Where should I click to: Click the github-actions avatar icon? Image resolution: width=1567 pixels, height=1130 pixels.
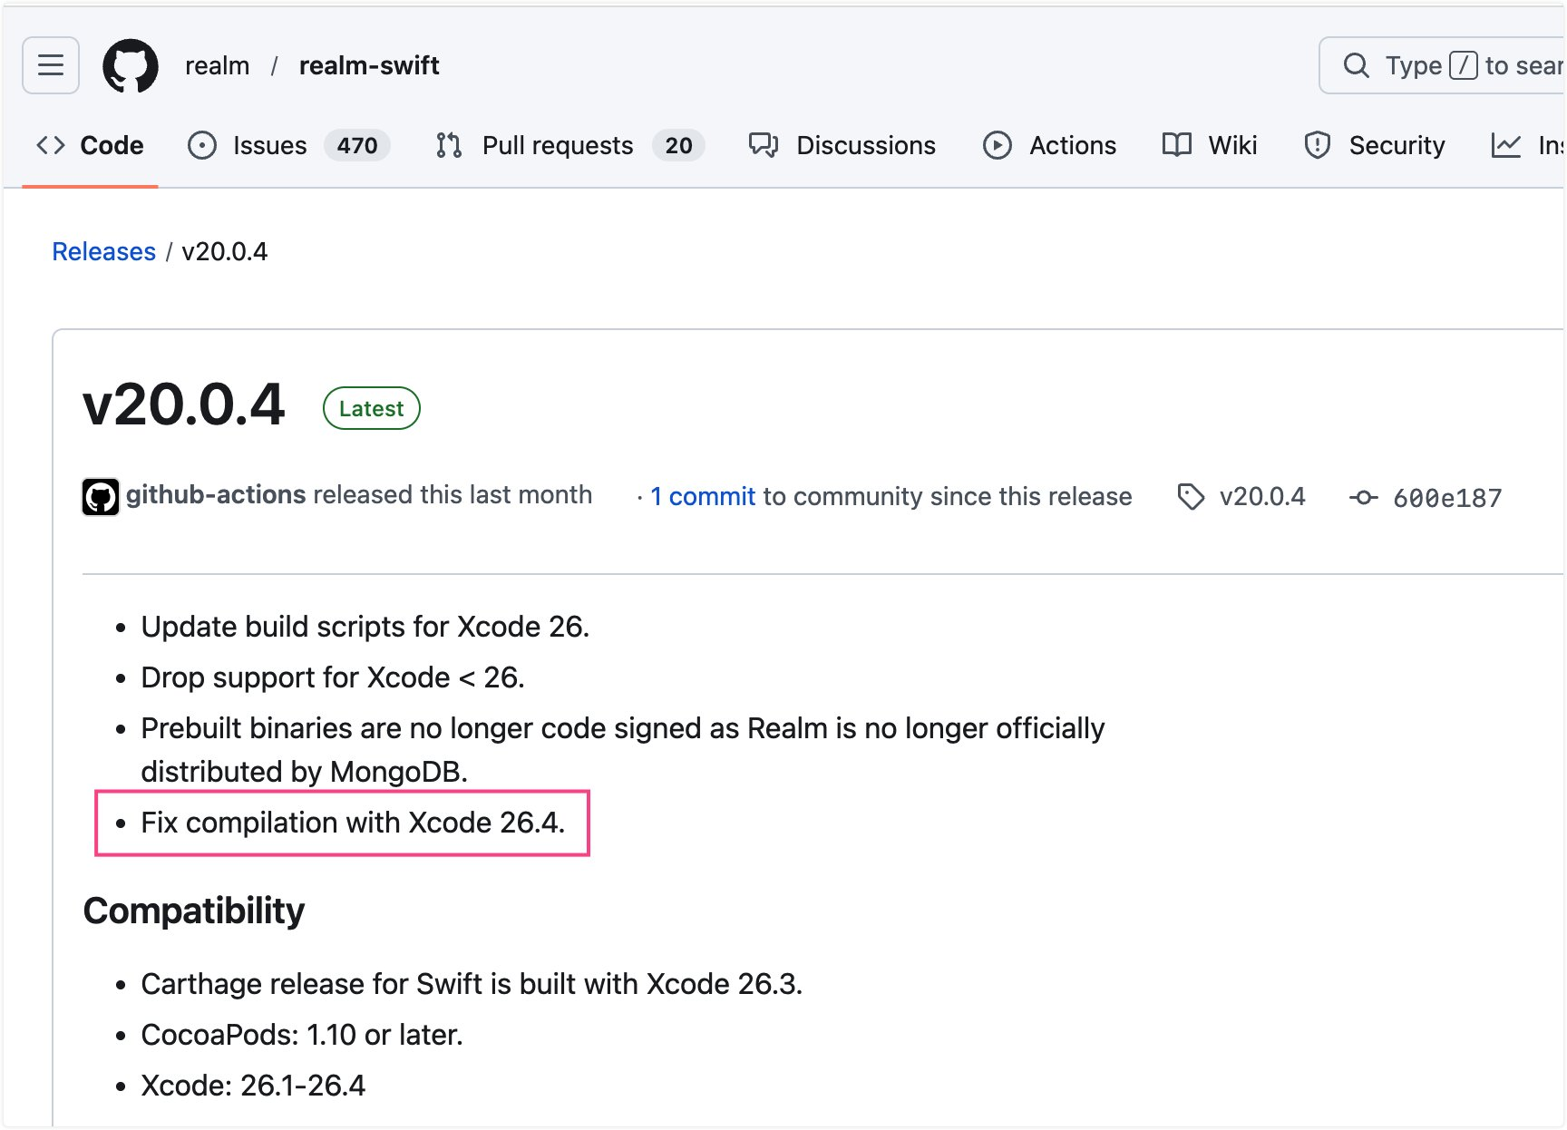pos(101,497)
